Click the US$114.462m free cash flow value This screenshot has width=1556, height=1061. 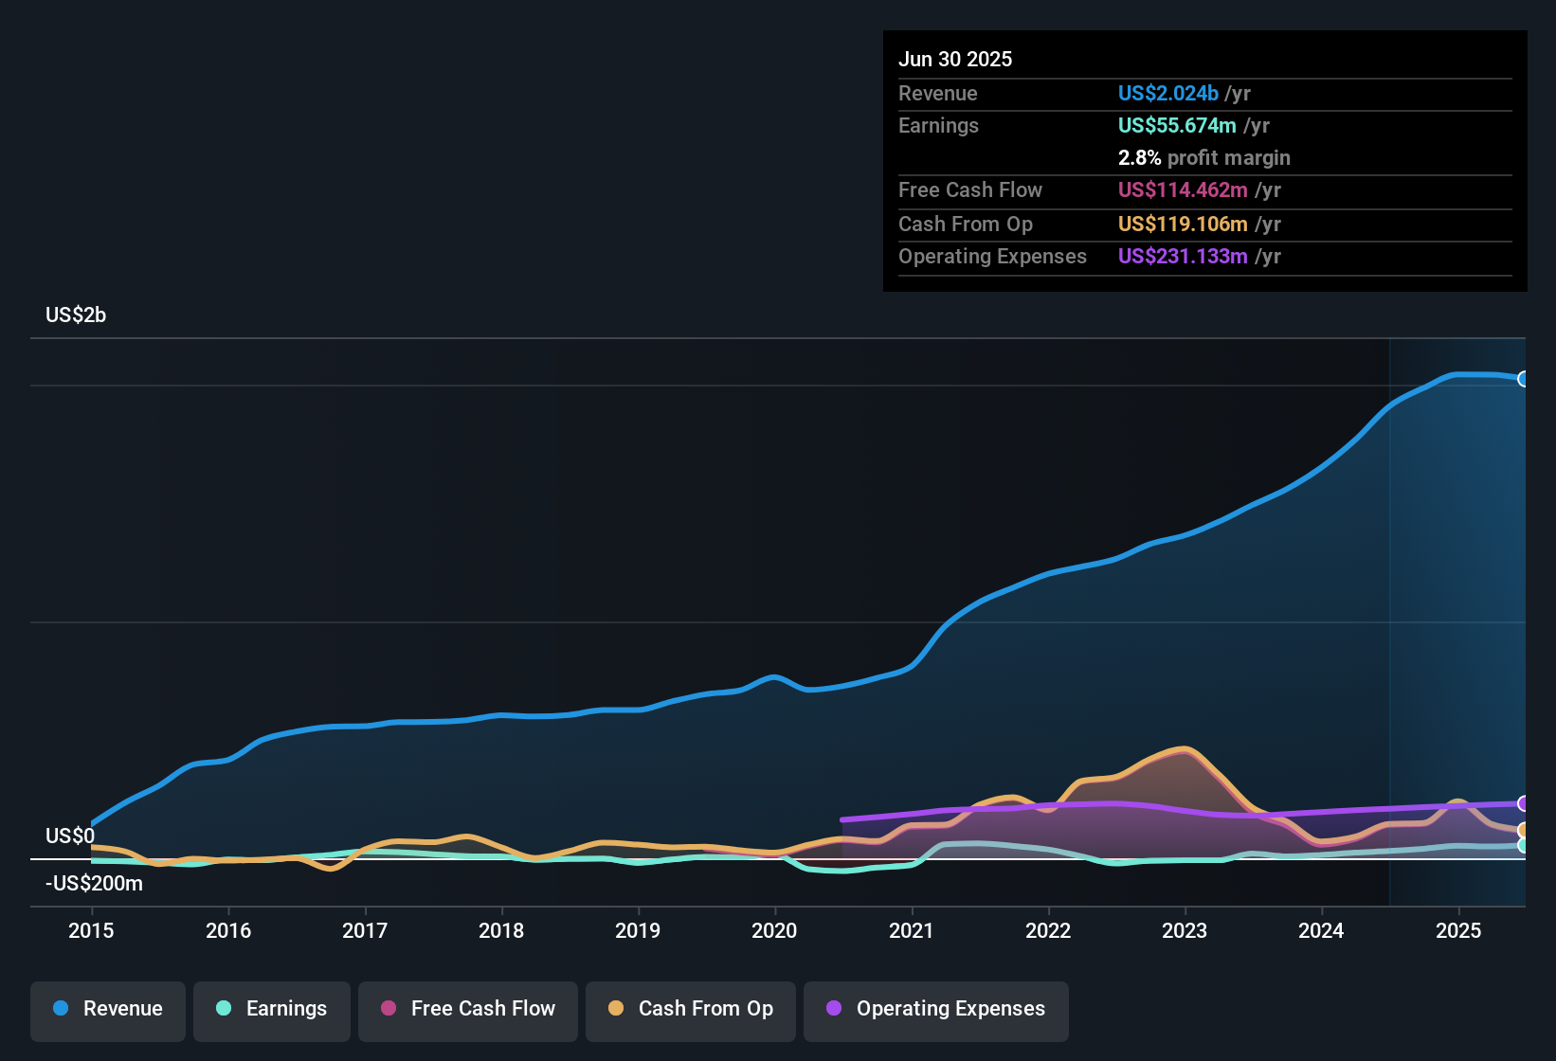1183,189
